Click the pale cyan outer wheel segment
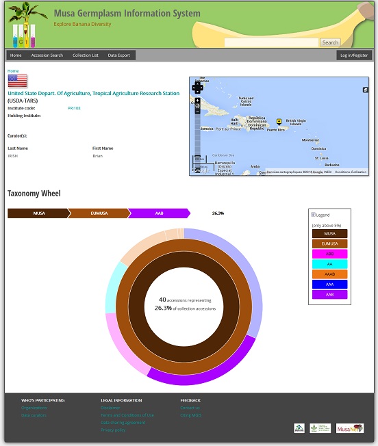Screen dimensions: 378x446 112,287
